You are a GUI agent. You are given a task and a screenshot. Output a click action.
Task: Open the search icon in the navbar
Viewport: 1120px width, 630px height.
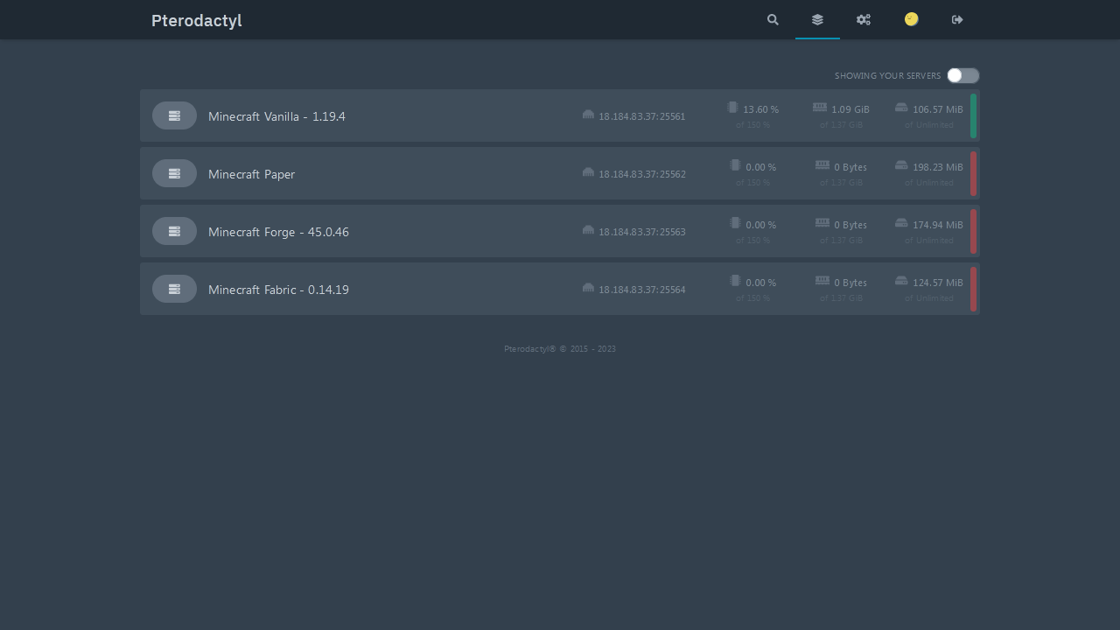coord(773,19)
